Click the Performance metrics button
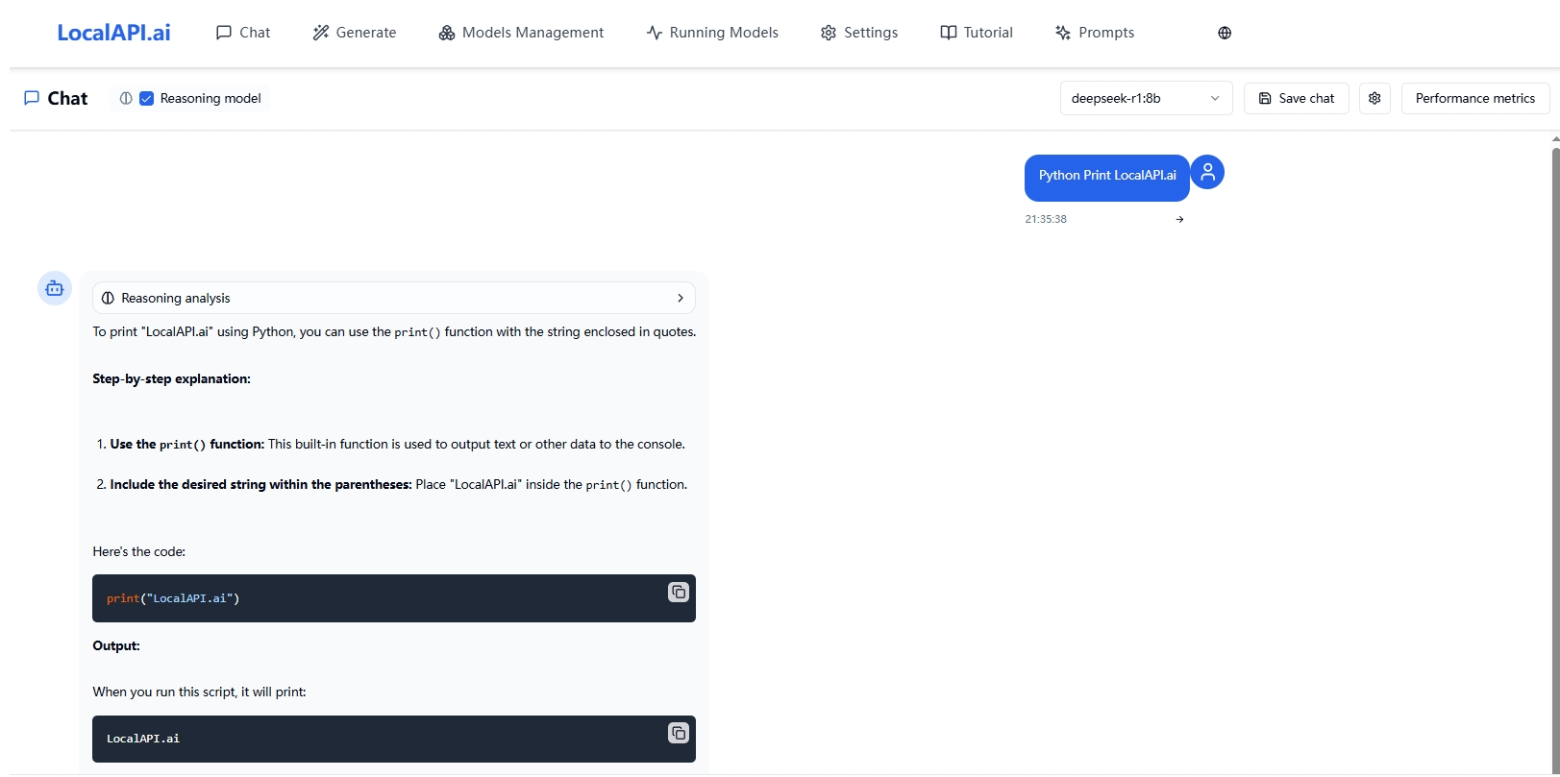 point(1475,98)
